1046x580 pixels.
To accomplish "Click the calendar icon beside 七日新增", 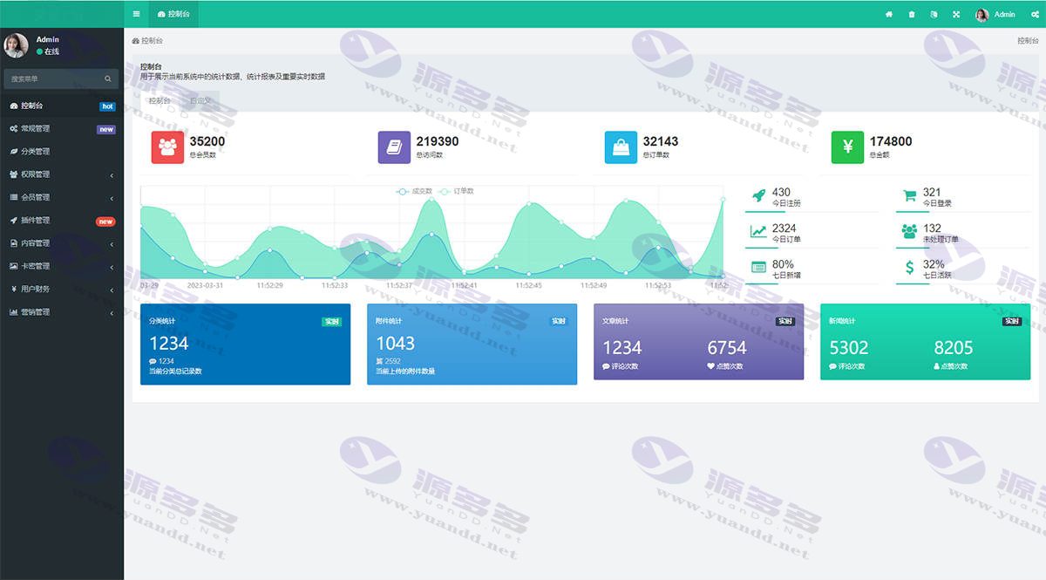I will click(758, 267).
